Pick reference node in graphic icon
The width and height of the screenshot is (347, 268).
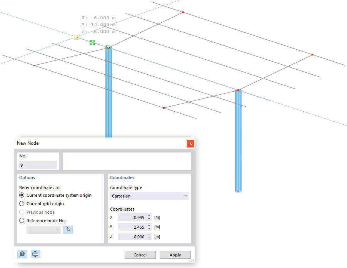pyautogui.click(x=68, y=229)
